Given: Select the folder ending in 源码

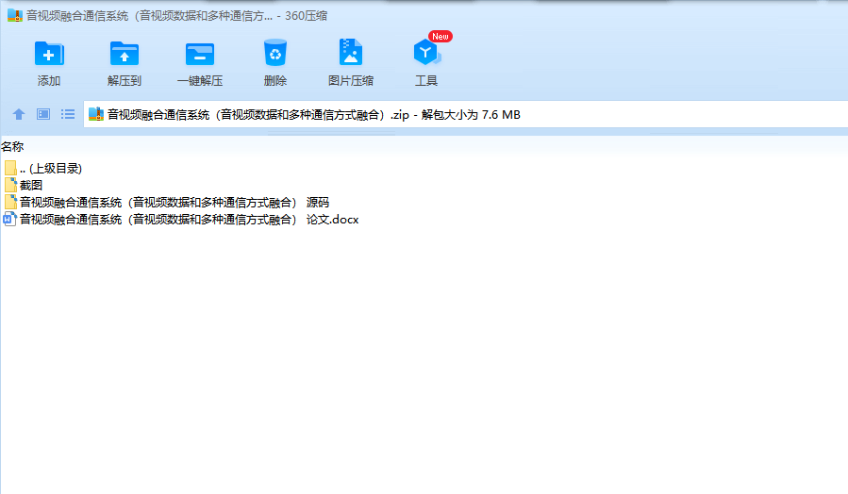Looking at the screenshot, I should coord(167,202).
